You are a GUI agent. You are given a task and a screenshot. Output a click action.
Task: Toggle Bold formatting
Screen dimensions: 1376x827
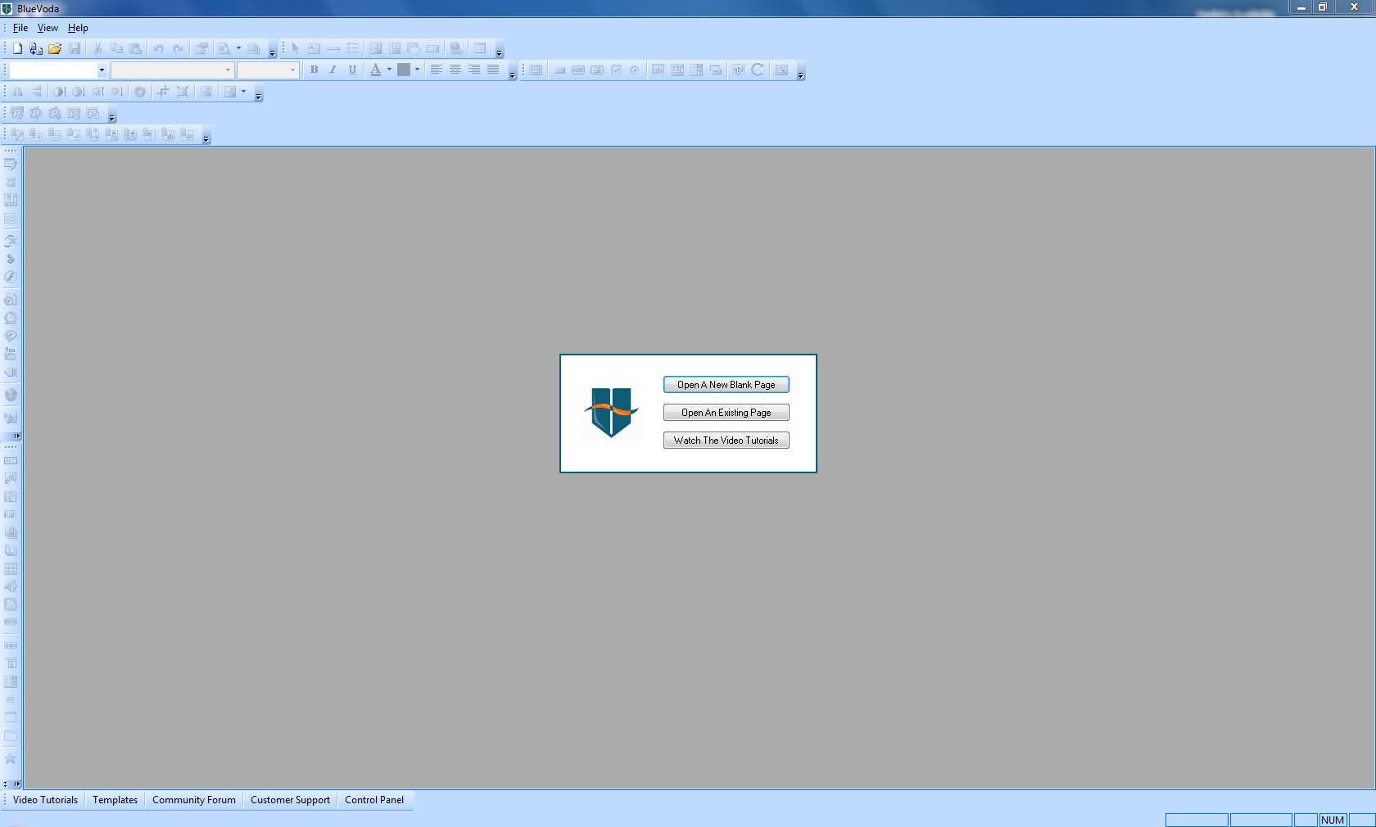coord(314,70)
